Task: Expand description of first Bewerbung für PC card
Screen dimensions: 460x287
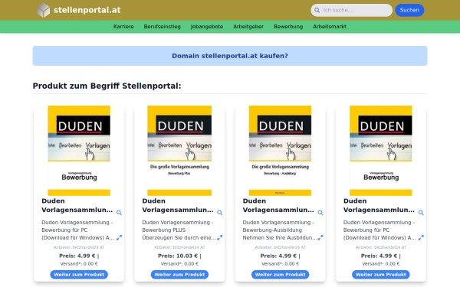Action: pos(119,238)
